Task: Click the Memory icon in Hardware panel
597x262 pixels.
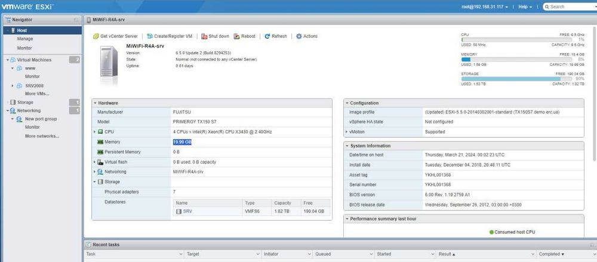Action: coord(100,141)
